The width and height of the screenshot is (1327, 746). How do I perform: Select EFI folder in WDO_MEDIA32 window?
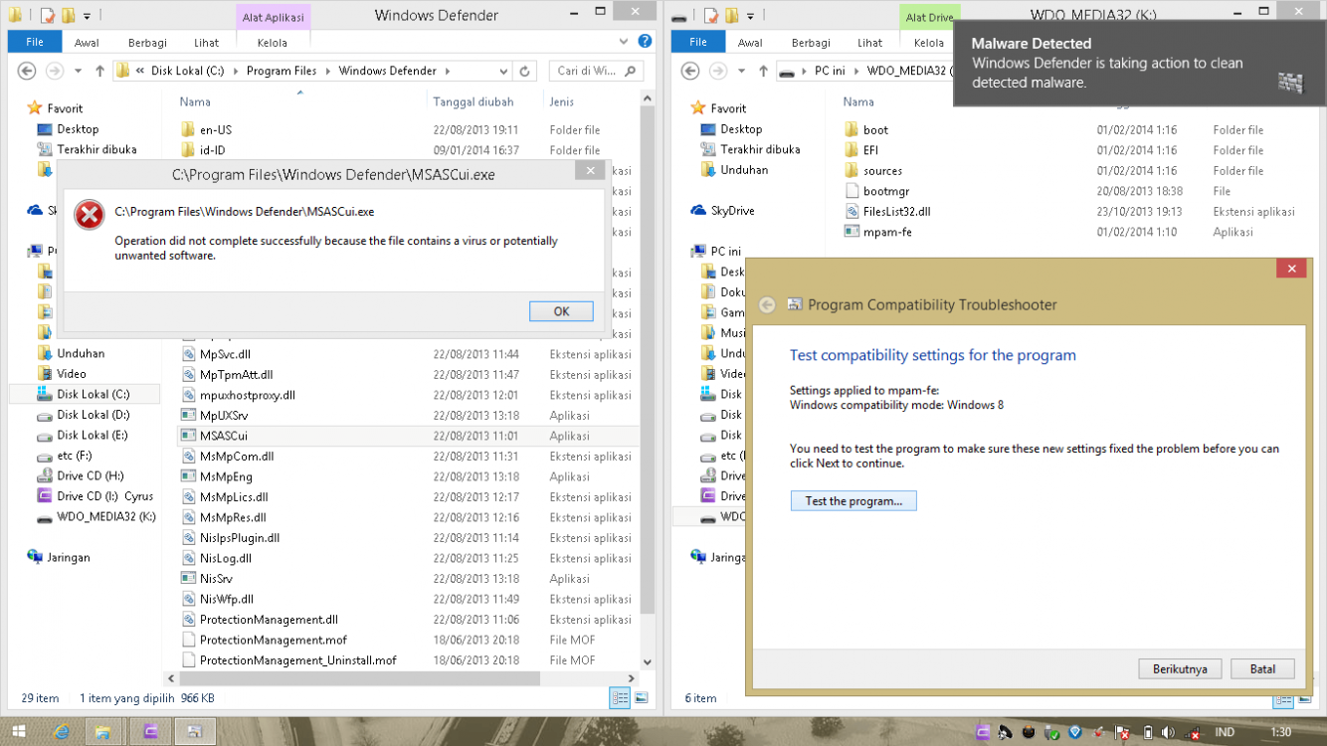coord(870,150)
